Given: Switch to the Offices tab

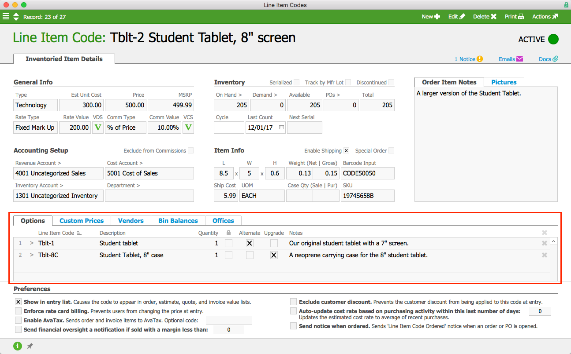Looking at the screenshot, I should 223,221.
